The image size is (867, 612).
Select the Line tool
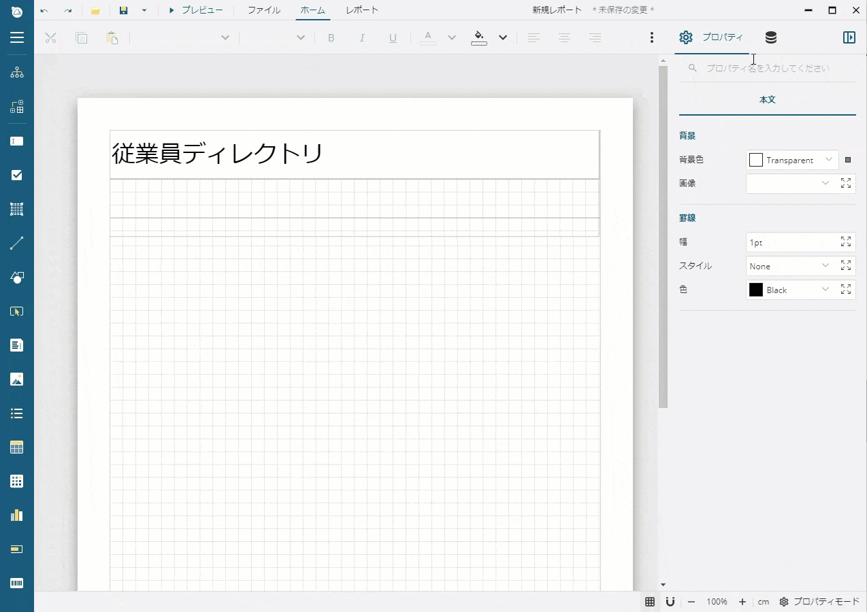16,243
